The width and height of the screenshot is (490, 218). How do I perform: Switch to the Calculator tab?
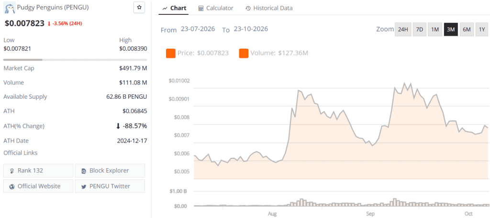216,9
